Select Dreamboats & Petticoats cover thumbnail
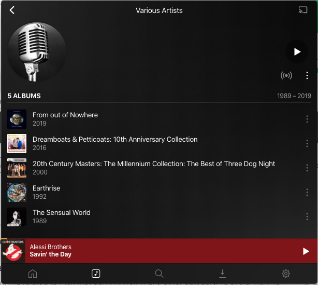318x285 pixels. [x=17, y=143]
